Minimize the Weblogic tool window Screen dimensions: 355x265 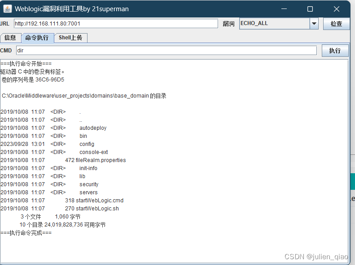point(284,9)
